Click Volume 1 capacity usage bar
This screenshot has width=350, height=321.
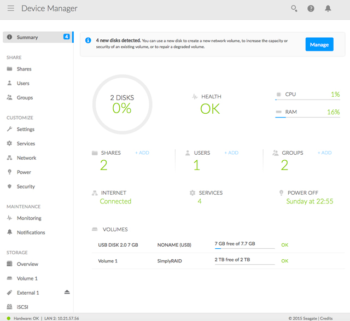pos(244,264)
